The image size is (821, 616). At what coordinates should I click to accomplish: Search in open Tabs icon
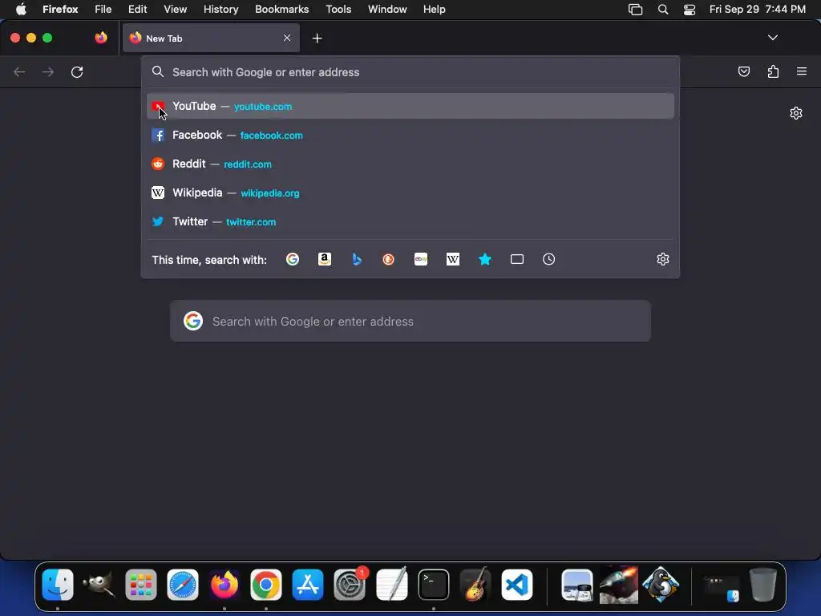[x=517, y=259]
